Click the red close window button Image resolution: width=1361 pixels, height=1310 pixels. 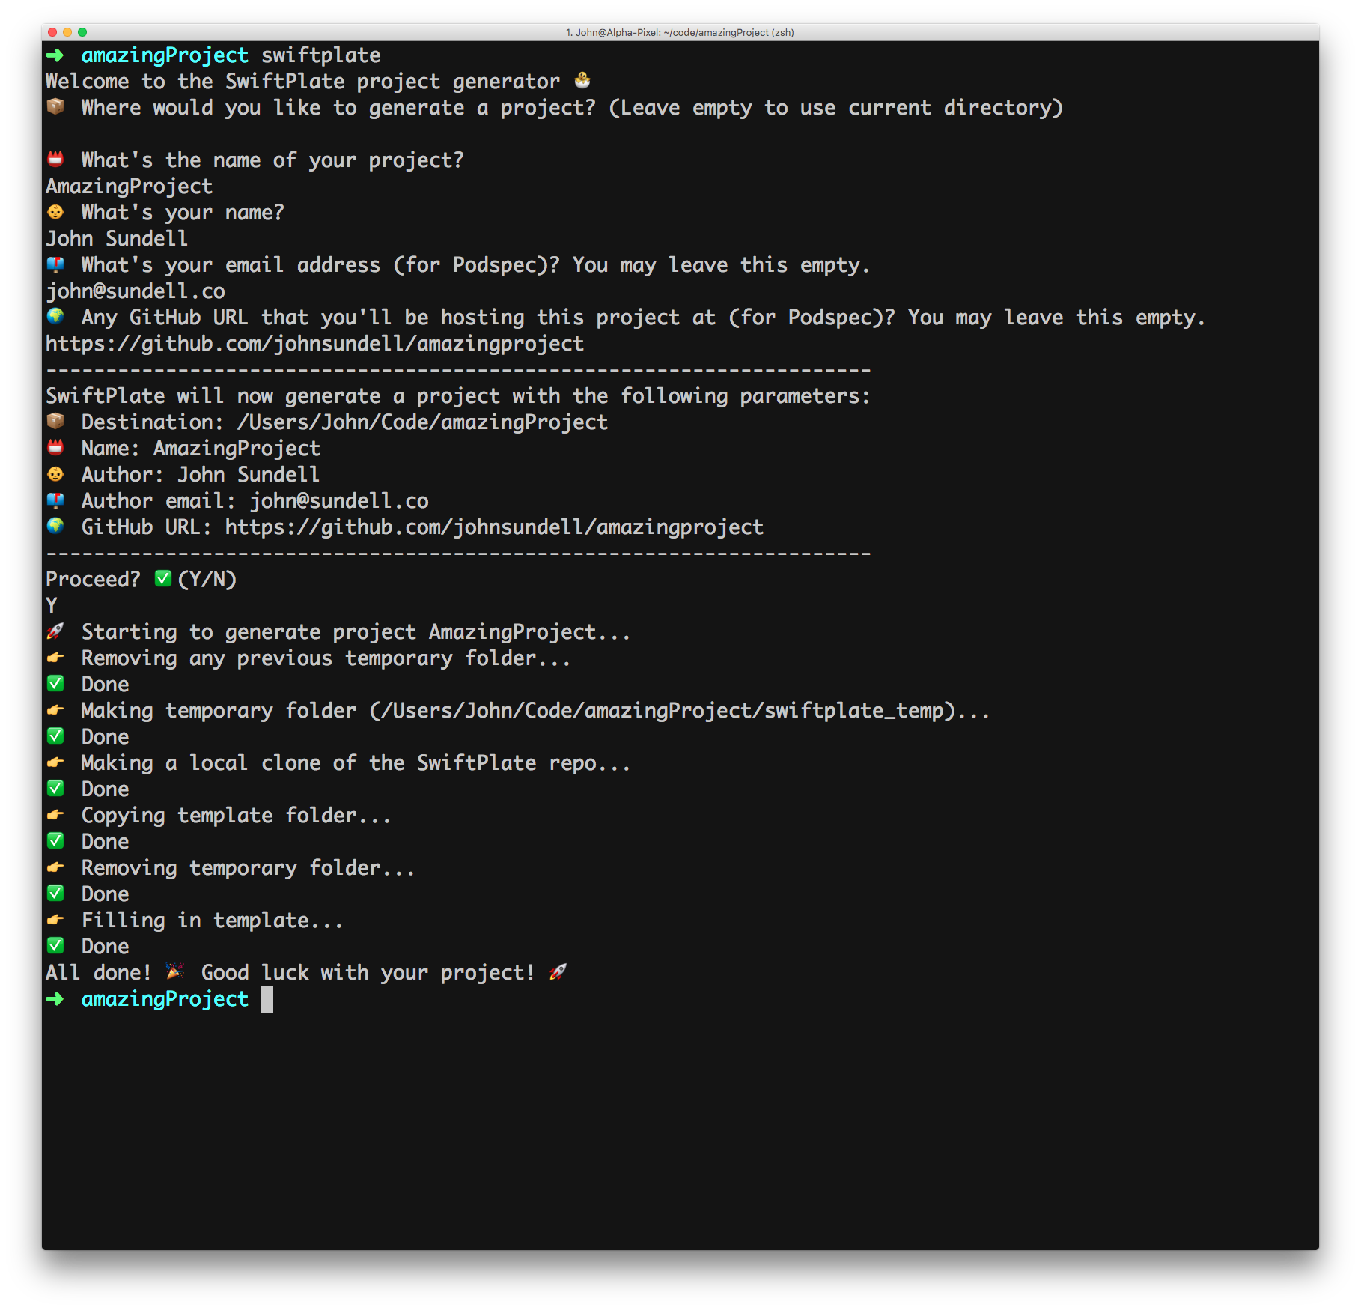tap(52, 32)
